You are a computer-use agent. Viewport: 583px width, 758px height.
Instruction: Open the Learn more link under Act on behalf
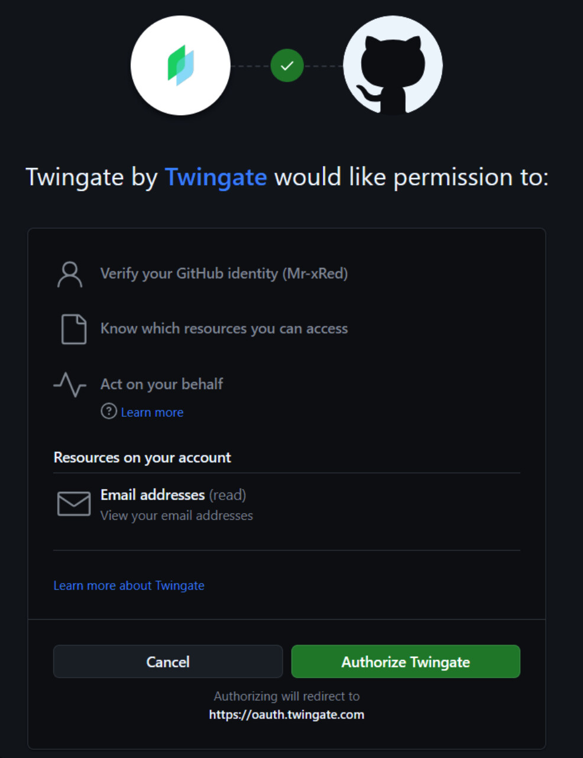[x=152, y=412]
